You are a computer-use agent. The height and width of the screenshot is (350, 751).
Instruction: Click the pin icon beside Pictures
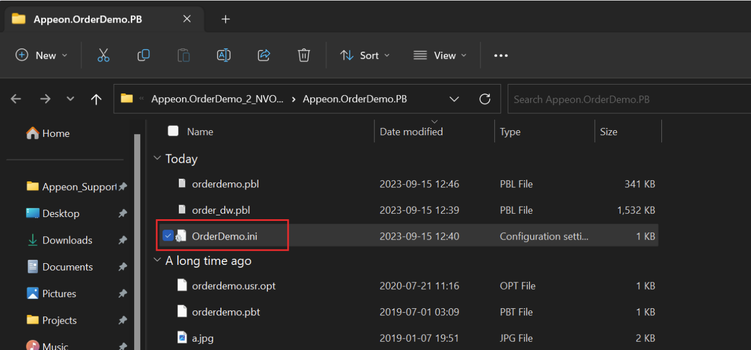coord(123,294)
